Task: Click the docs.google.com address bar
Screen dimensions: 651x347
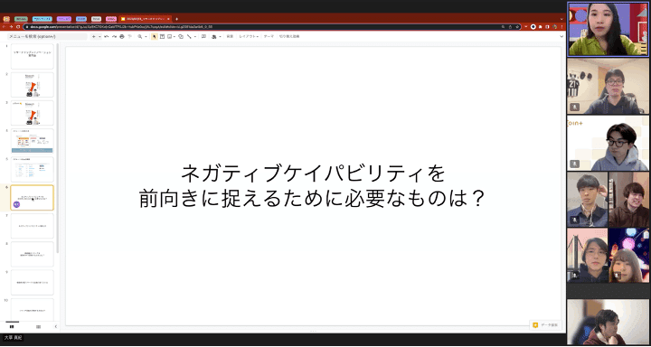Action: pyautogui.click(x=271, y=26)
